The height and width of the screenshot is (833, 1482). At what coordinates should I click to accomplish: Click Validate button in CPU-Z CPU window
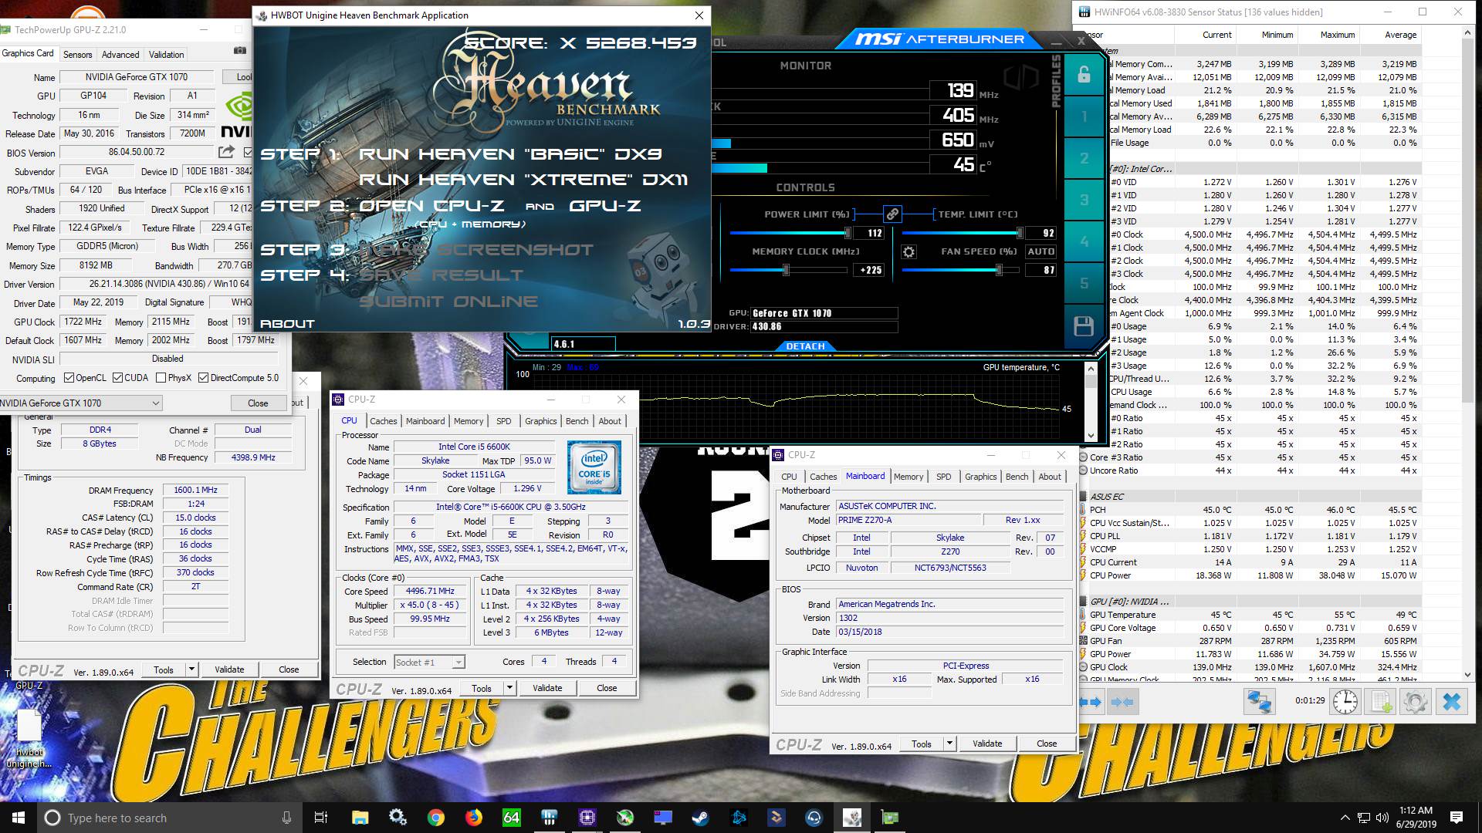click(x=547, y=688)
